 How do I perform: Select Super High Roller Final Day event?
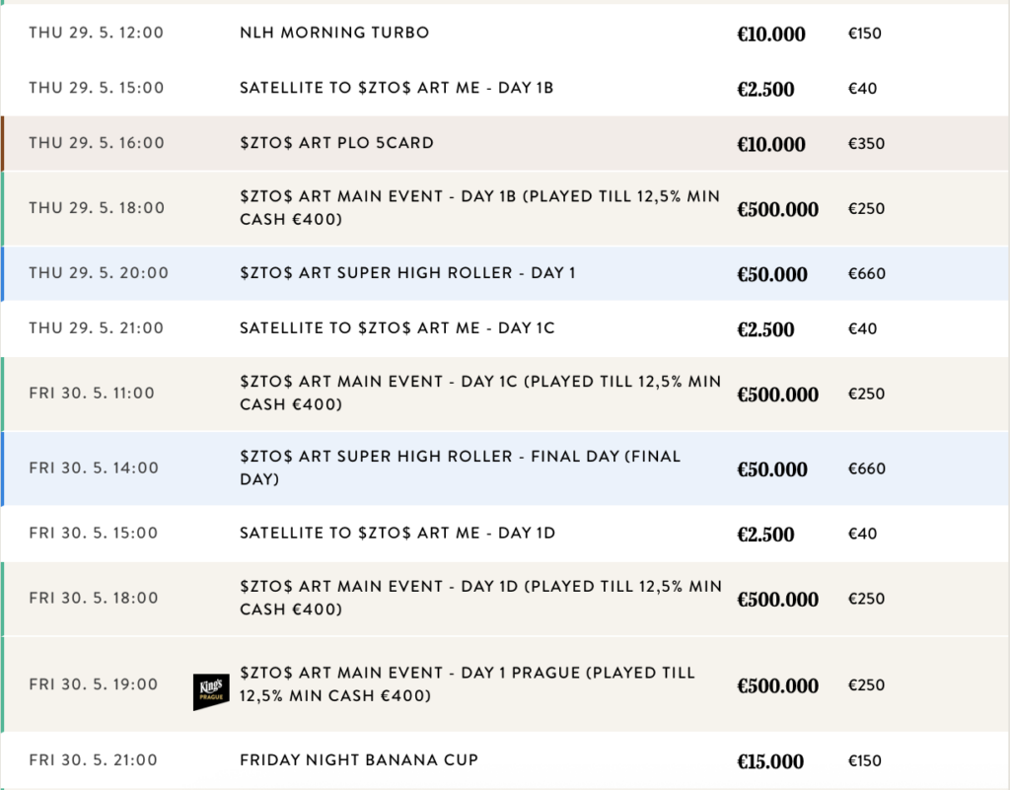click(460, 468)
